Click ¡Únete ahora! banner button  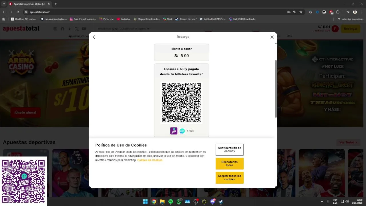point(25,112)
